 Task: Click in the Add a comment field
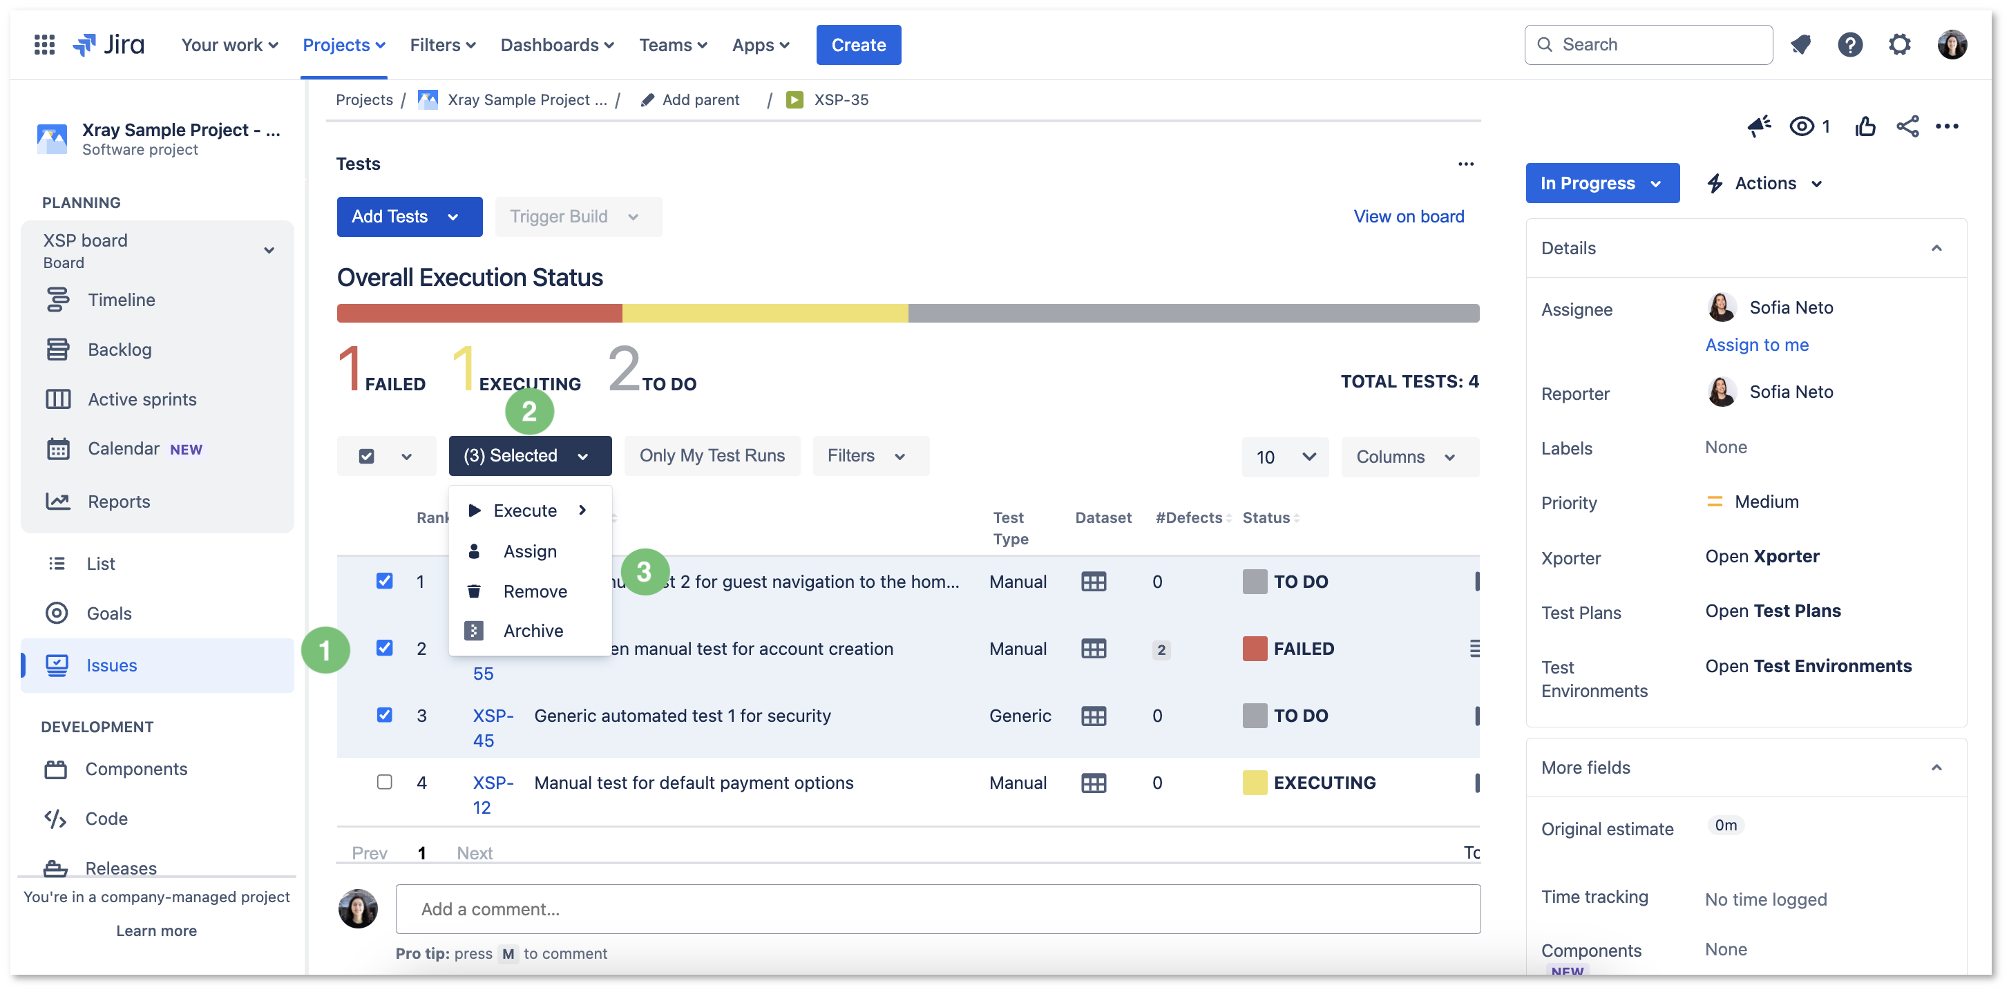(x=937, y=908)
